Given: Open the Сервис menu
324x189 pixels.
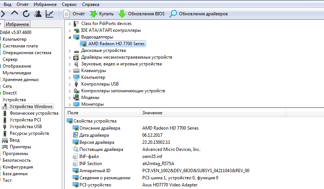Looking at the screenshot, I should point(69,4).
